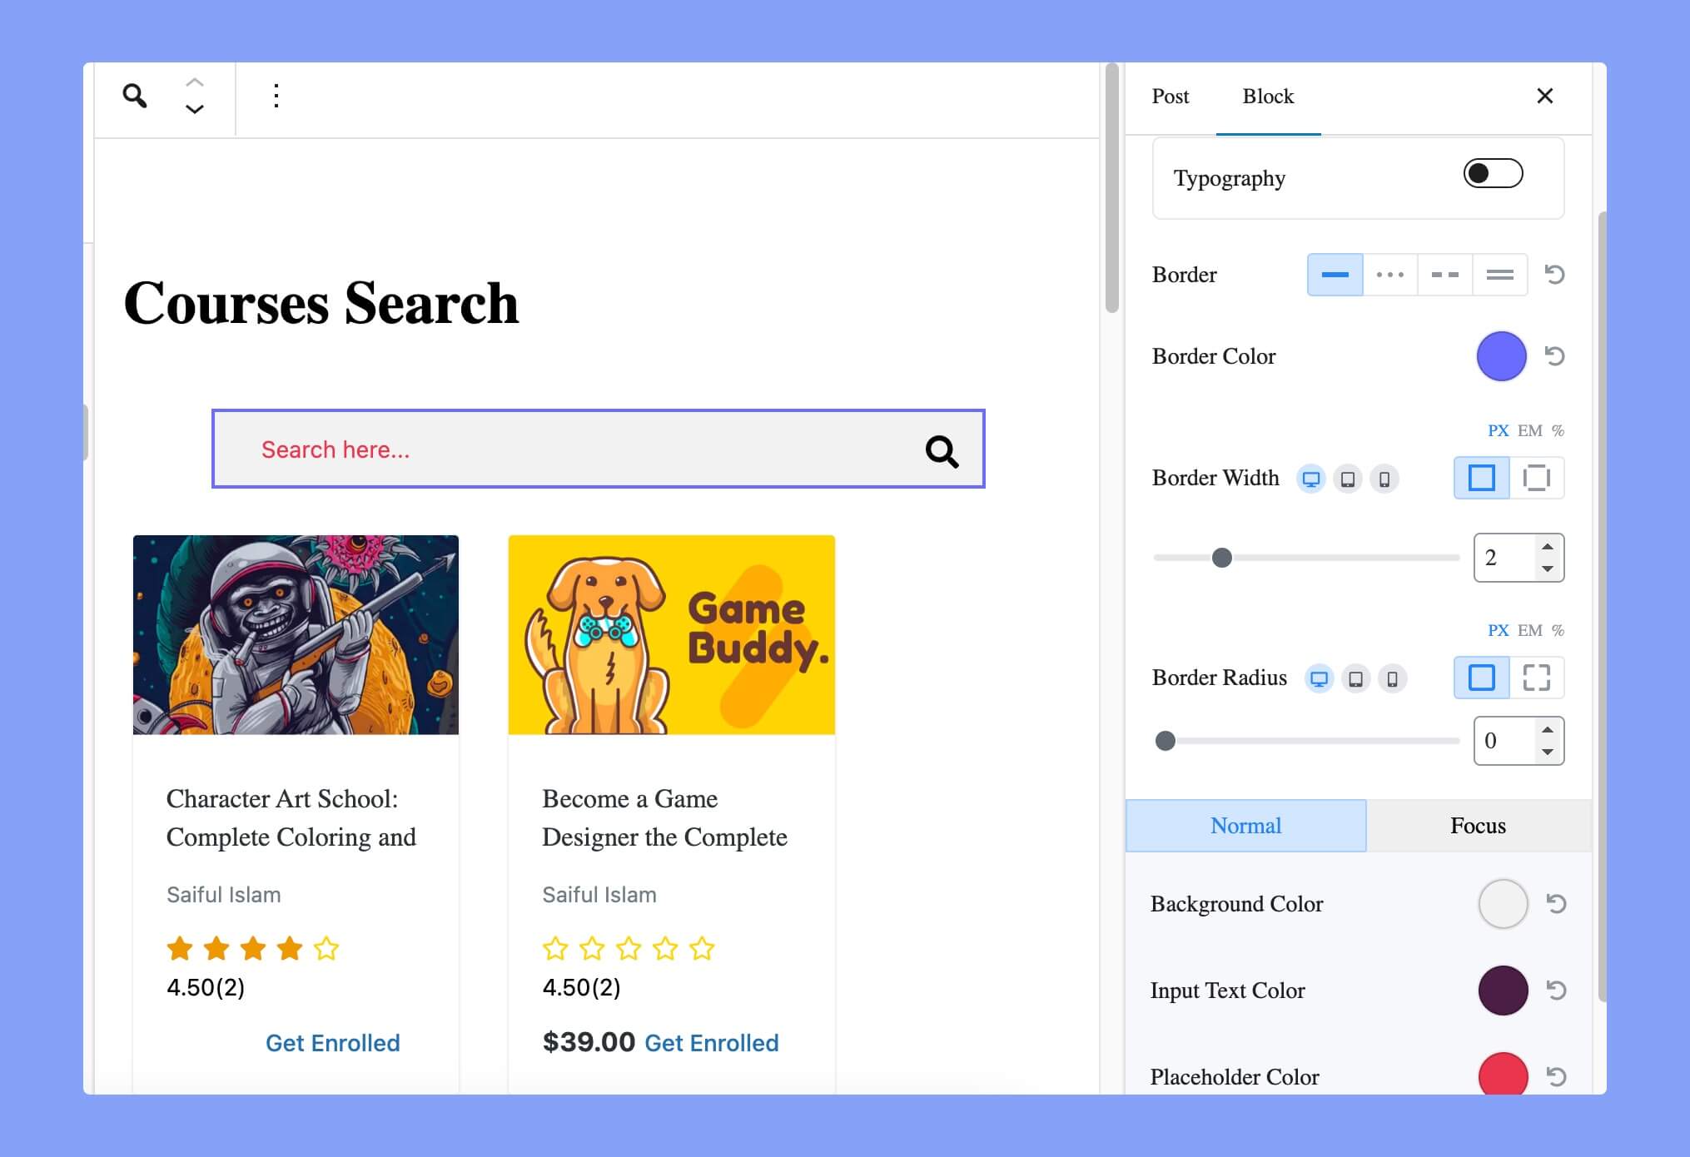The height and width of the screenshot is (1157, 1690).
Task: Click the Border Color purple swatch
Action: [x=1500, y=355]
